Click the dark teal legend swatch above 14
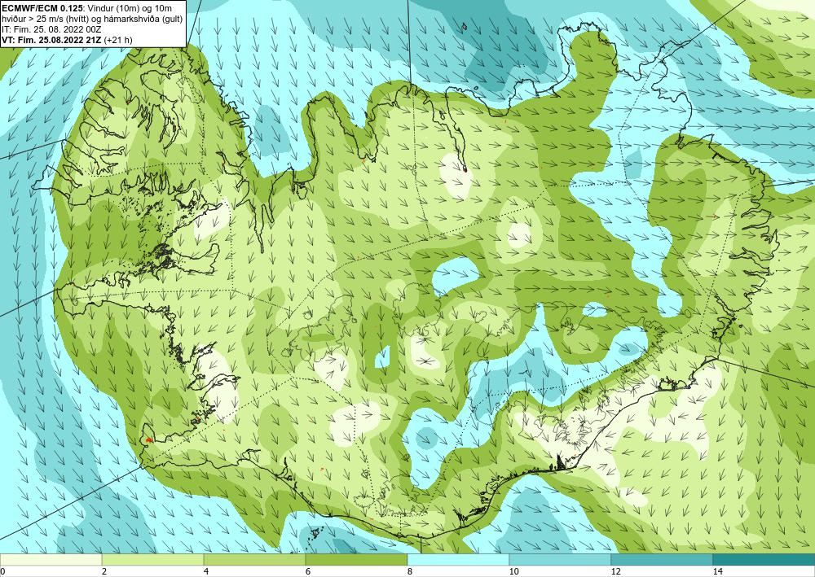815x577 pixels. (x=764, y=560)
